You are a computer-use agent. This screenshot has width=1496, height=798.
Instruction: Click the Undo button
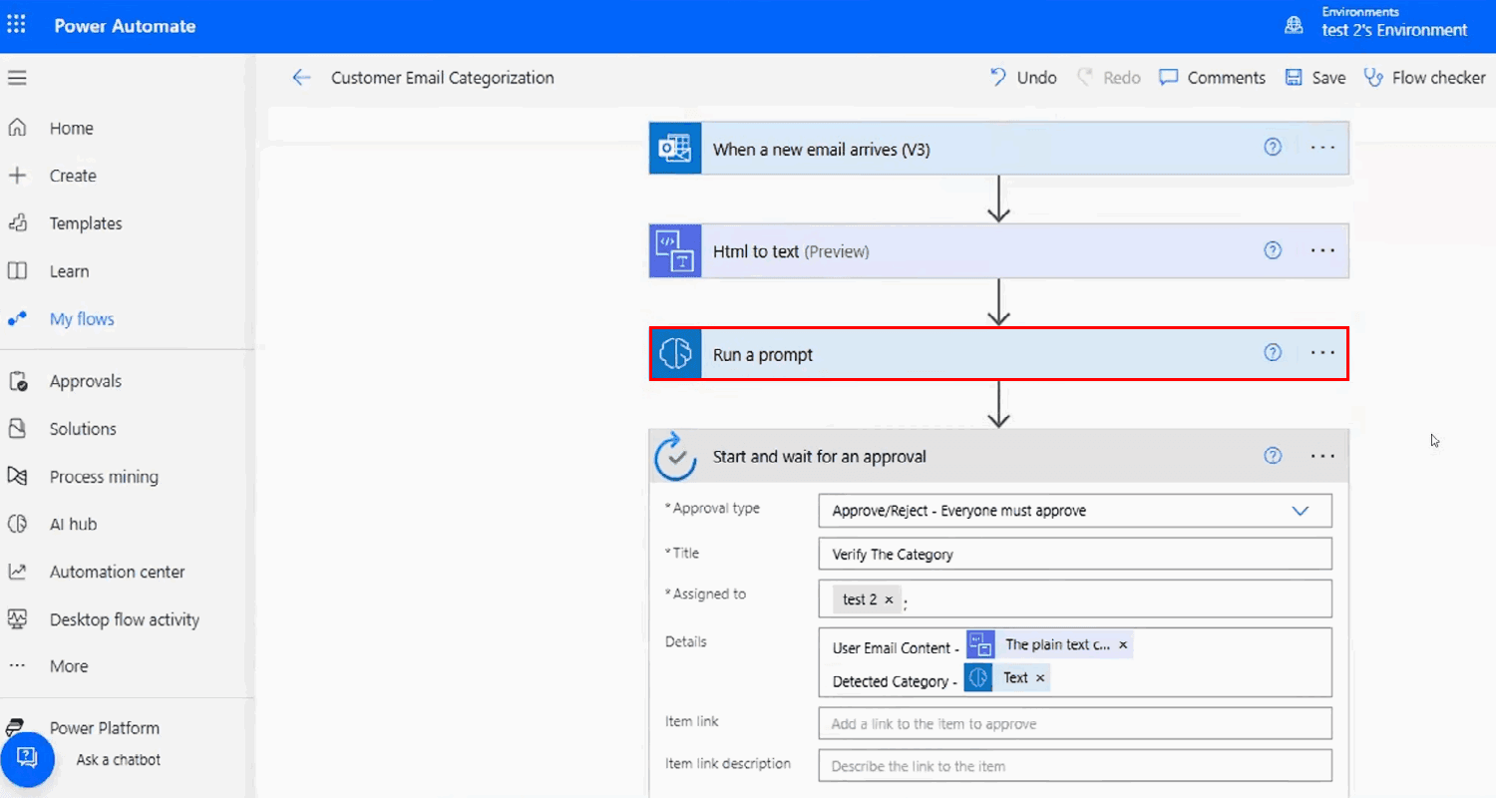[1023, 78]
